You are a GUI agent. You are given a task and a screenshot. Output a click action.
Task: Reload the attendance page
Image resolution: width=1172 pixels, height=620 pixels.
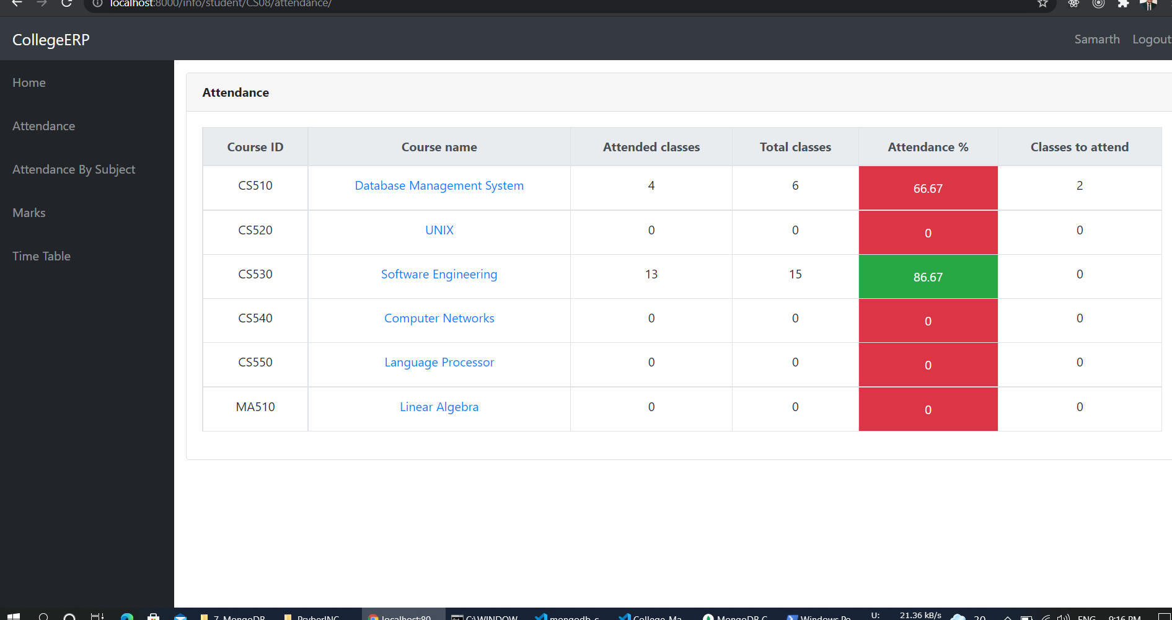66,4
